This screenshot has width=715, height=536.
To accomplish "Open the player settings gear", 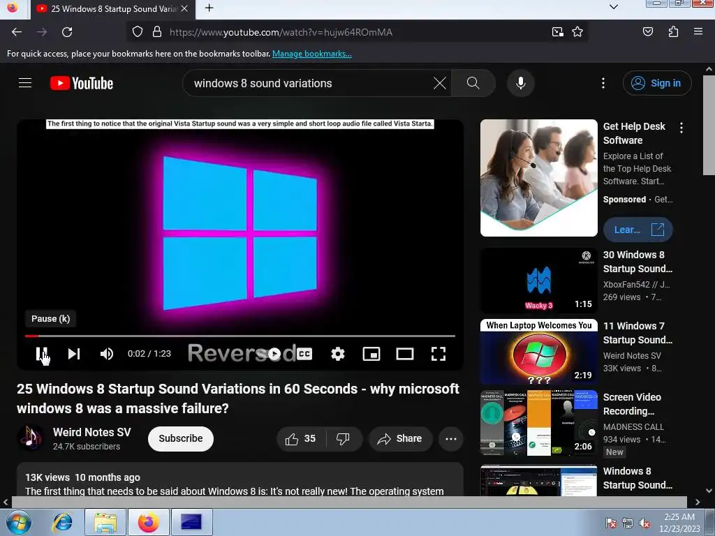I will pos(338,354).
